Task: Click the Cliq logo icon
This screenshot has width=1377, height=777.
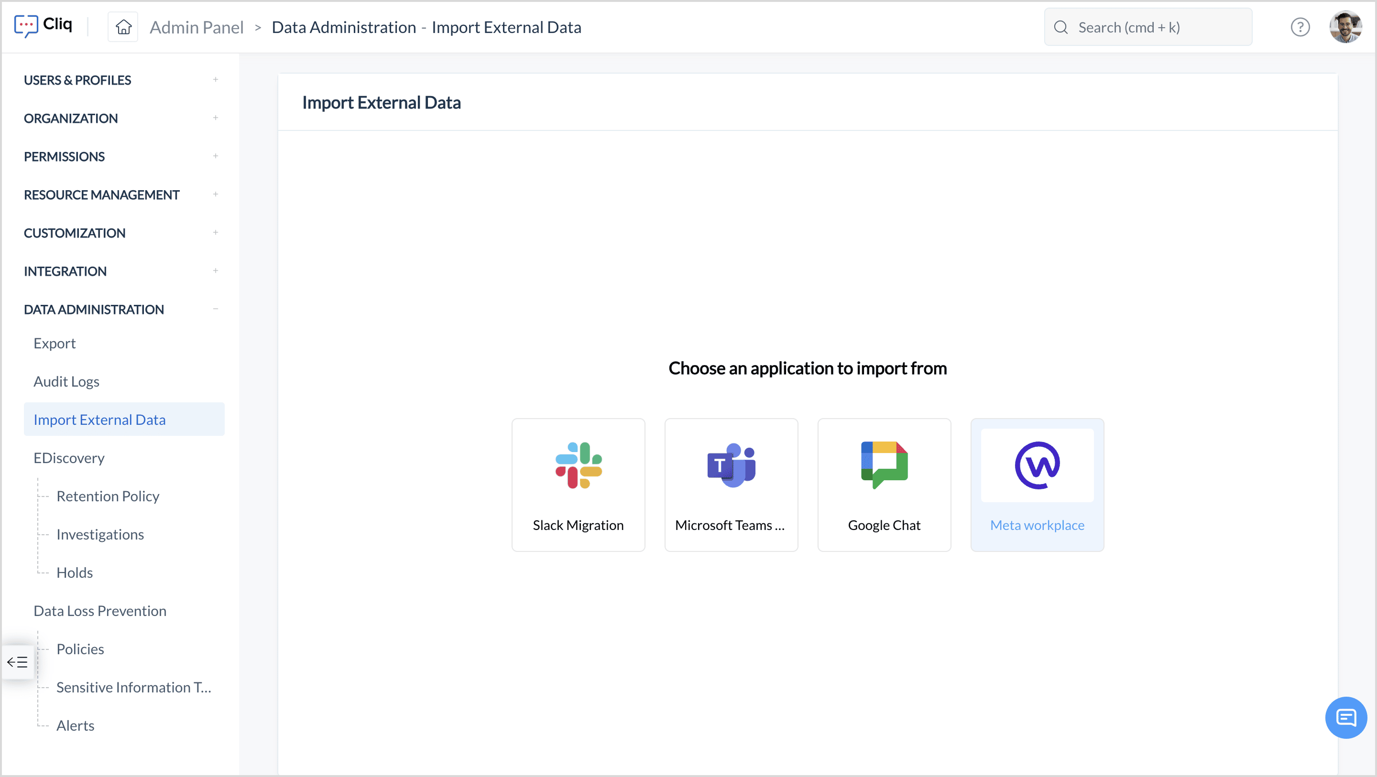Action: pos(26,26)
